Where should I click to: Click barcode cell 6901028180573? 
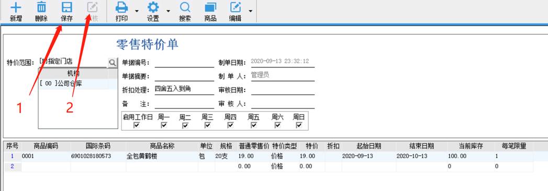tap(98, 156)
